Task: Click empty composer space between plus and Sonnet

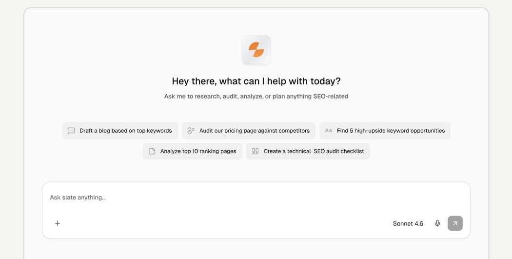Action: pyautogui.click(x=225, y=223)
